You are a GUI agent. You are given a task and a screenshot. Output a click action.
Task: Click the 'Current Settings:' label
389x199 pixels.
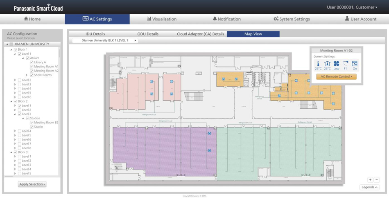(x=324, y=57)
